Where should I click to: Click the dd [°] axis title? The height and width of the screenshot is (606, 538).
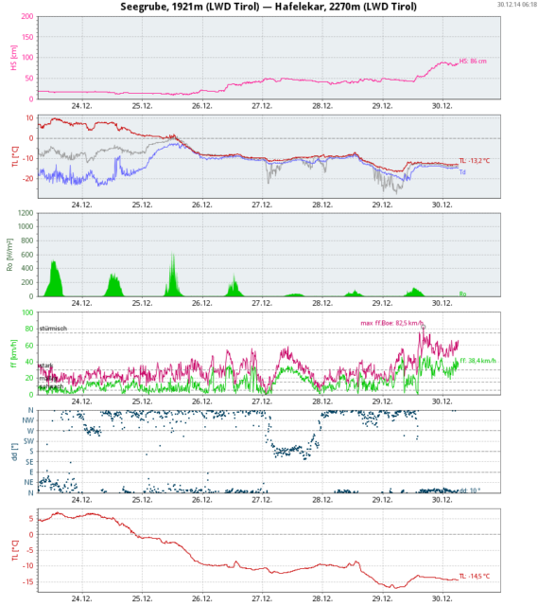click(15, 452)
